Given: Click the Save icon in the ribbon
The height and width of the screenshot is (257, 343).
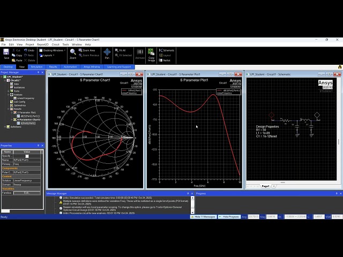Looking at the screenshot, I should pos(6,54).
